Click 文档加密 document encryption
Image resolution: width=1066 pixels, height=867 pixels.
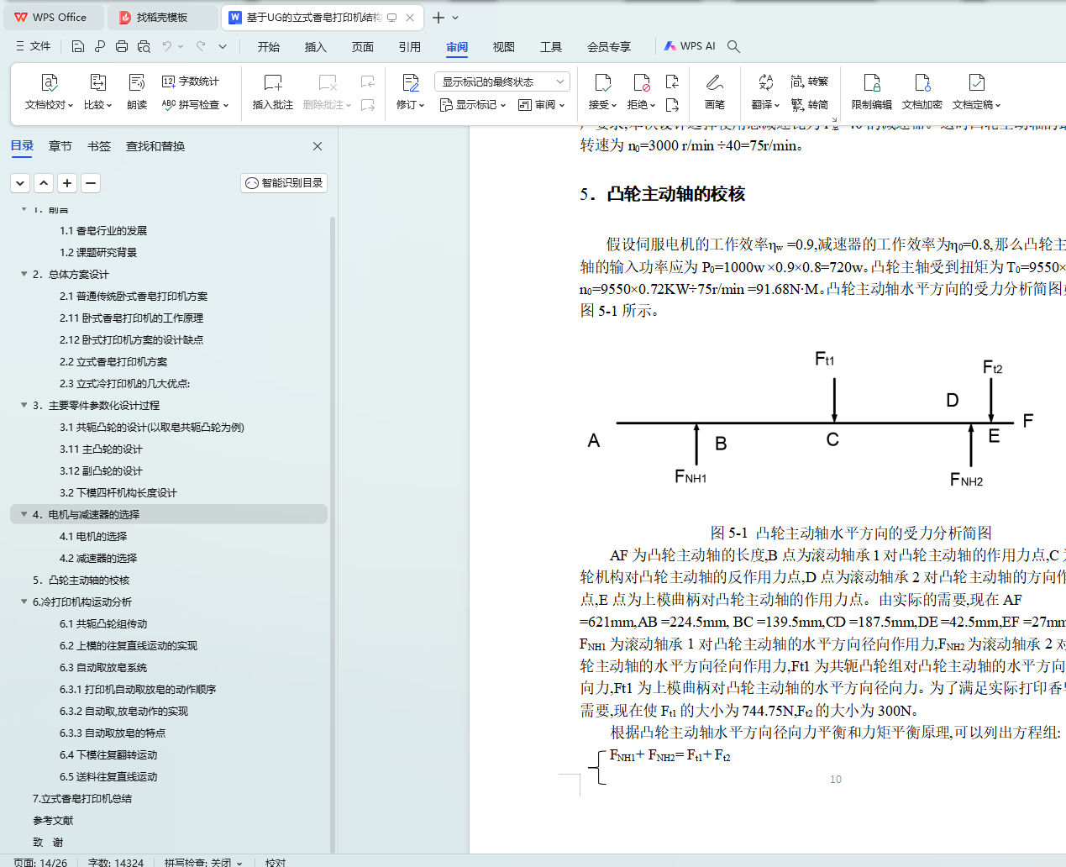(x=922, y=92)
